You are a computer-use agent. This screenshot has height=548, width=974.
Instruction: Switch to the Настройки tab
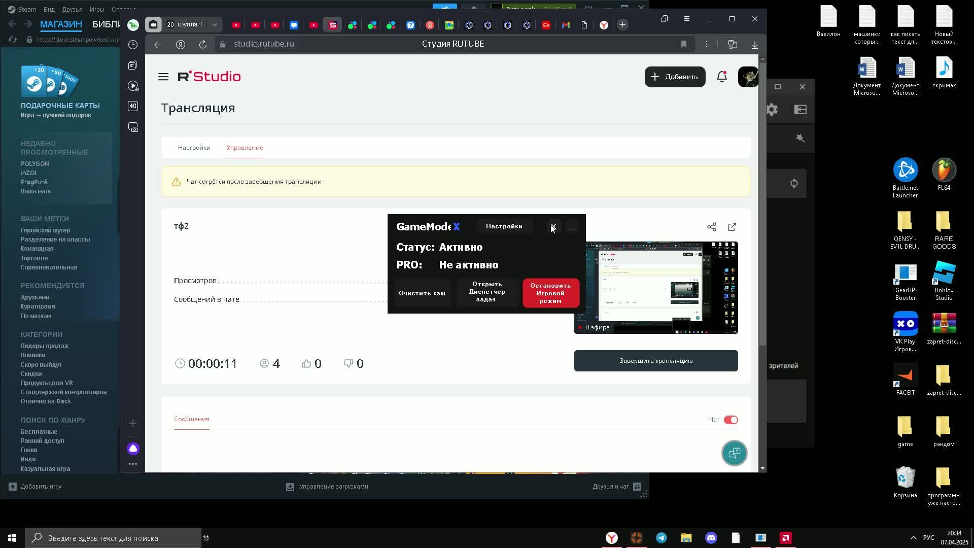[x=194, y=148]
